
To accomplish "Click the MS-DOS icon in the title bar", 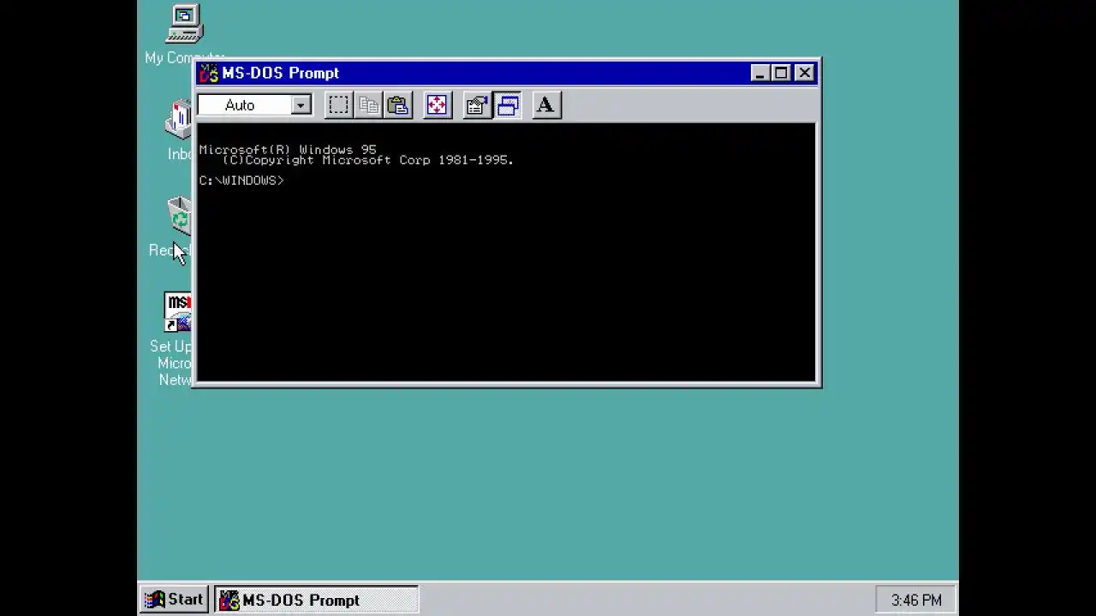I will pyautogui.click(x=209, y=73).
